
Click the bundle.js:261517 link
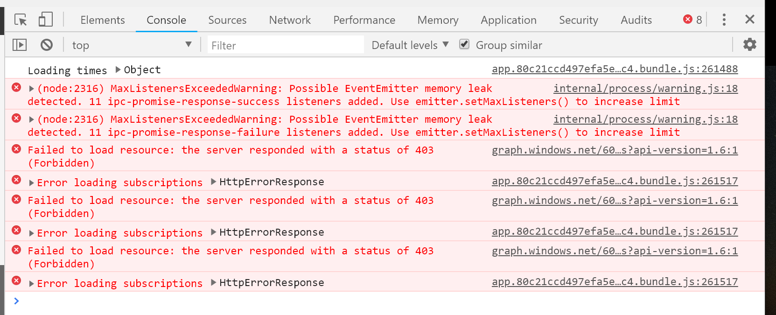tap(614, 181)
